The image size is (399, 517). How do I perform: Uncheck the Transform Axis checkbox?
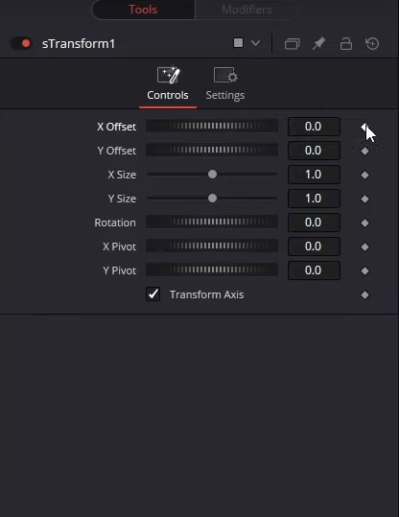pos(153,294)
